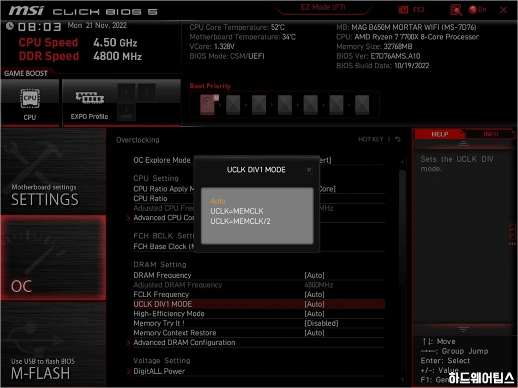The height and width of the screenshot is (388, 518).
Task: Close the UCLK DIV1 MODE popup
Action: (x=309, y=170)
